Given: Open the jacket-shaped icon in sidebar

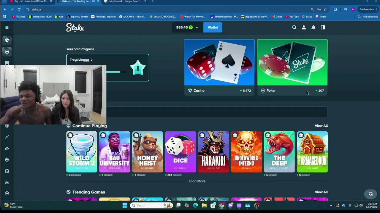Looking at the screenshot, I should (7, 171).
